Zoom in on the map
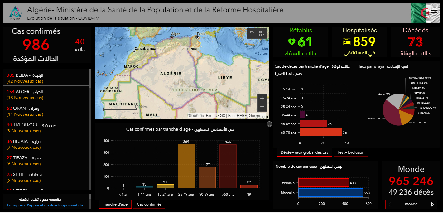 click(x=262, y=98)
